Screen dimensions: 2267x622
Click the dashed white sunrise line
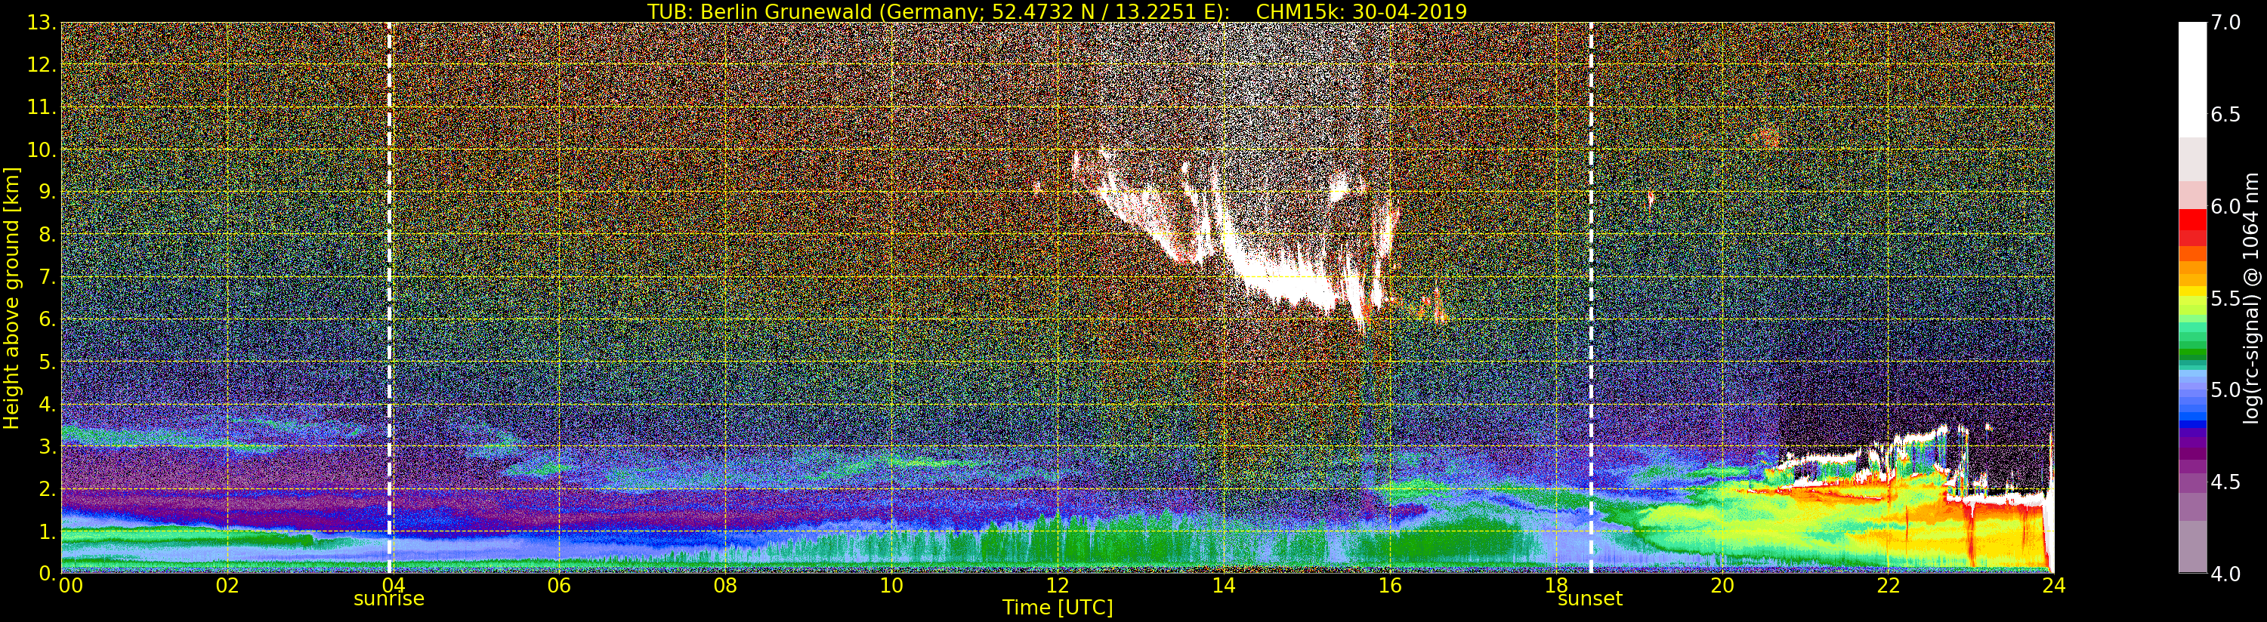click(x=389, y=297)
